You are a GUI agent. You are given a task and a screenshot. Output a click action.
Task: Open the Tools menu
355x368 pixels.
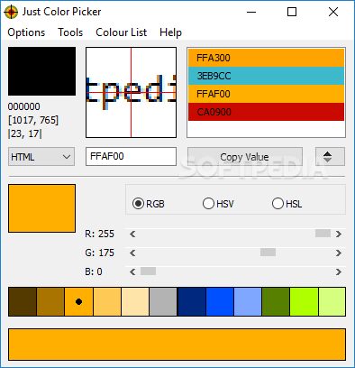[70, 32]
